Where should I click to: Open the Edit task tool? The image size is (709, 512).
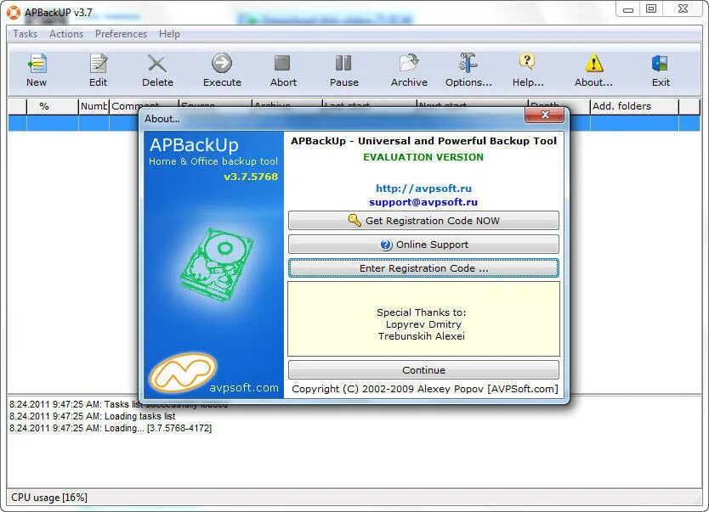[98, 70]
